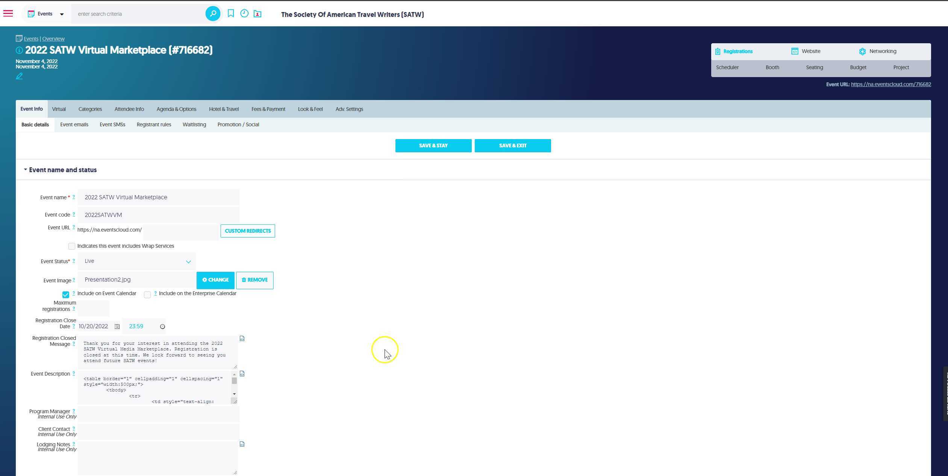The image size is (948, 476).
Task: Click the event info icon beside the title
Action: [19, 50]
